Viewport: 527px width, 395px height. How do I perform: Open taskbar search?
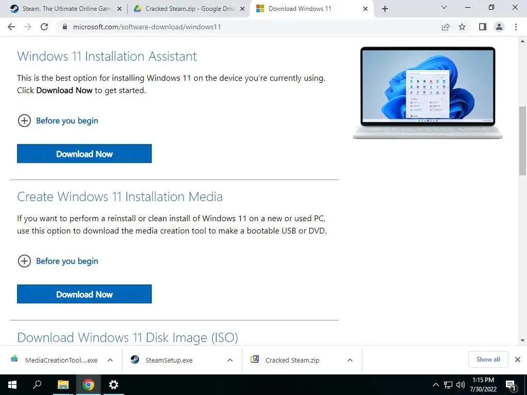[x=37, y=385]
